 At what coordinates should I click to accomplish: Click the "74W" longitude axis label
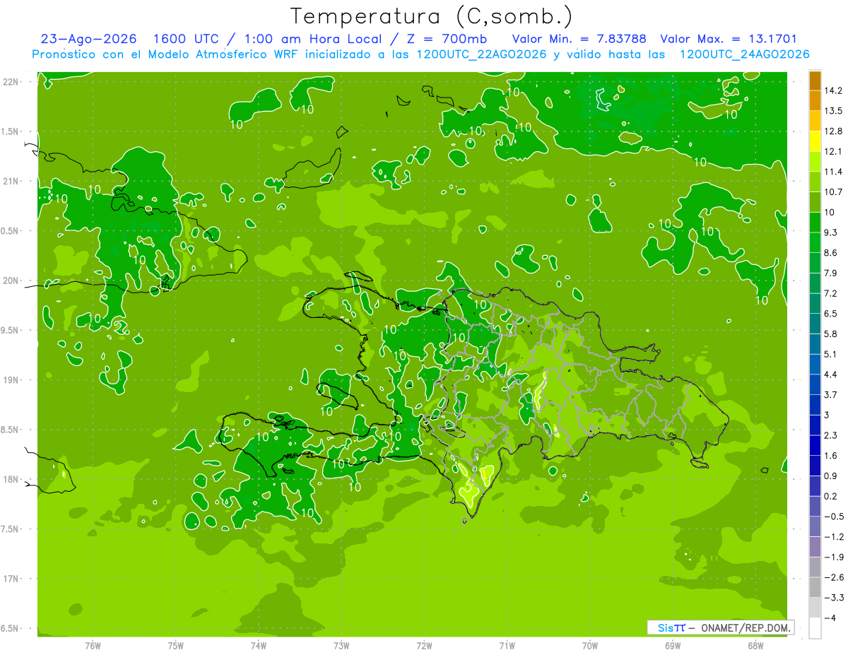coord(259,645)
